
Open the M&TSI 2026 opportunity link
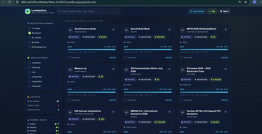tap(225, 58)
